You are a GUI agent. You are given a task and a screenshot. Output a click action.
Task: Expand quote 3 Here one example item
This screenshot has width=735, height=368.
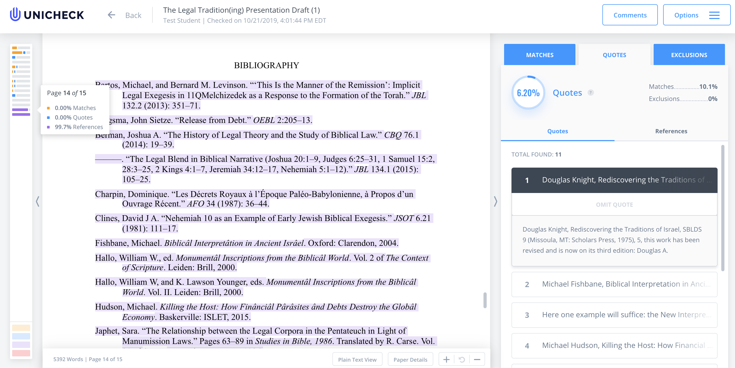[614, 315]
